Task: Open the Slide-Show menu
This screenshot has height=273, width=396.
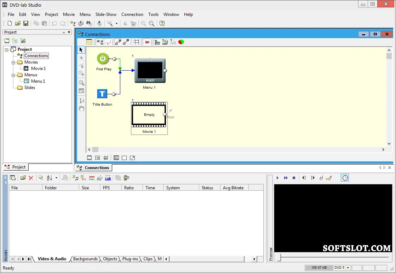Action: [106, 14]
